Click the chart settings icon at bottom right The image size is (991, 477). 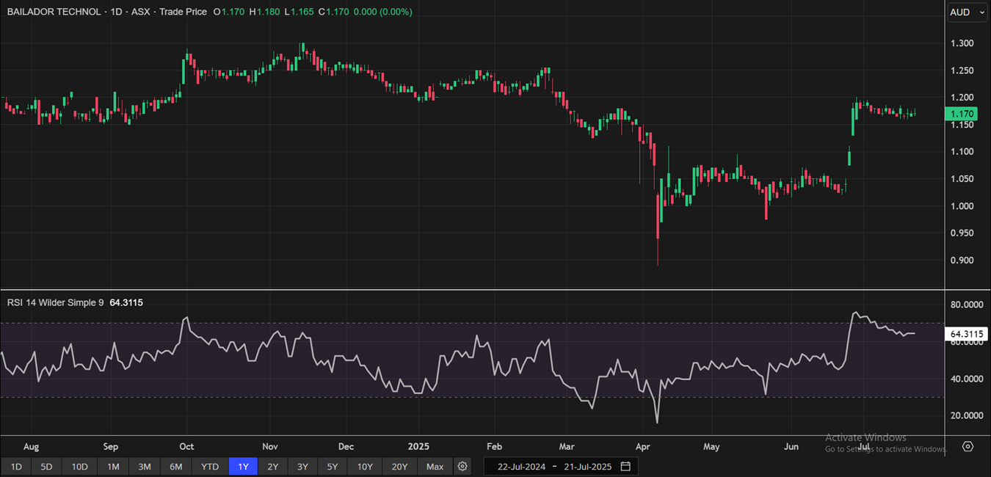pos(968,446)
